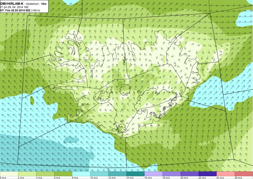Select the "24 m/s" legend label
This screenshot has width=253, height=179.
tap(220, 177)
